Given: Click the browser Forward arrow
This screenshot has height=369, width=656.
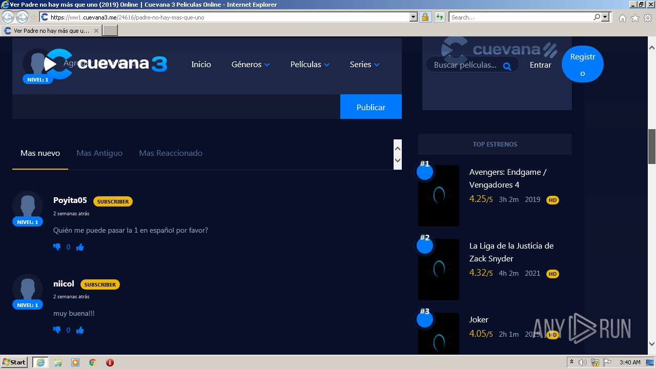Looking at the screenshot, I should coord(22,17).
